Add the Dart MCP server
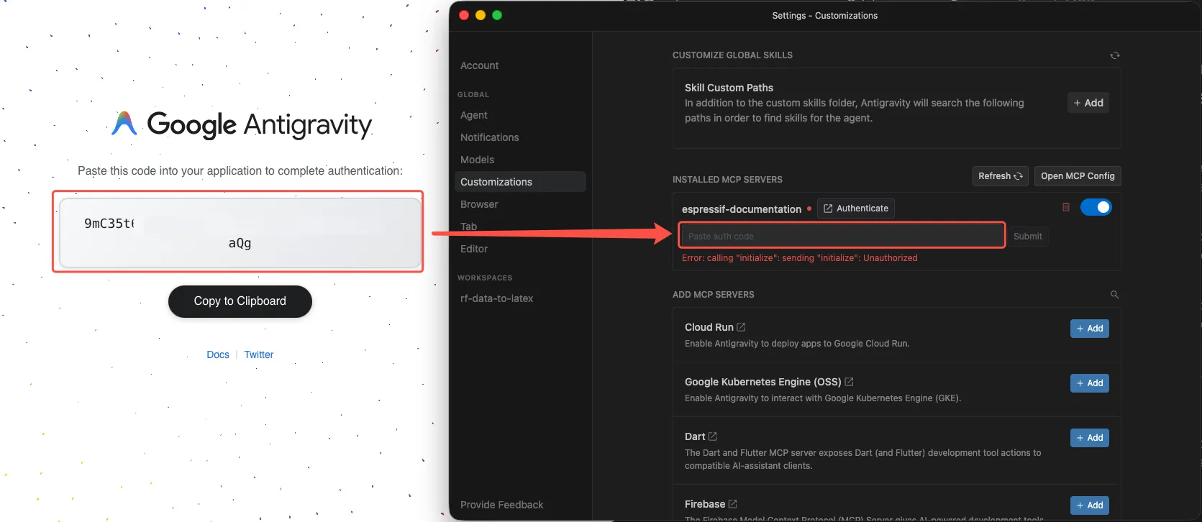This screenshot has width=1202, height=522. [1090, 438]
